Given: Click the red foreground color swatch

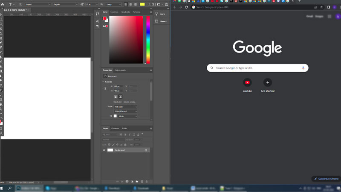Looking at the screenshot, I should (x=104, y=18).
